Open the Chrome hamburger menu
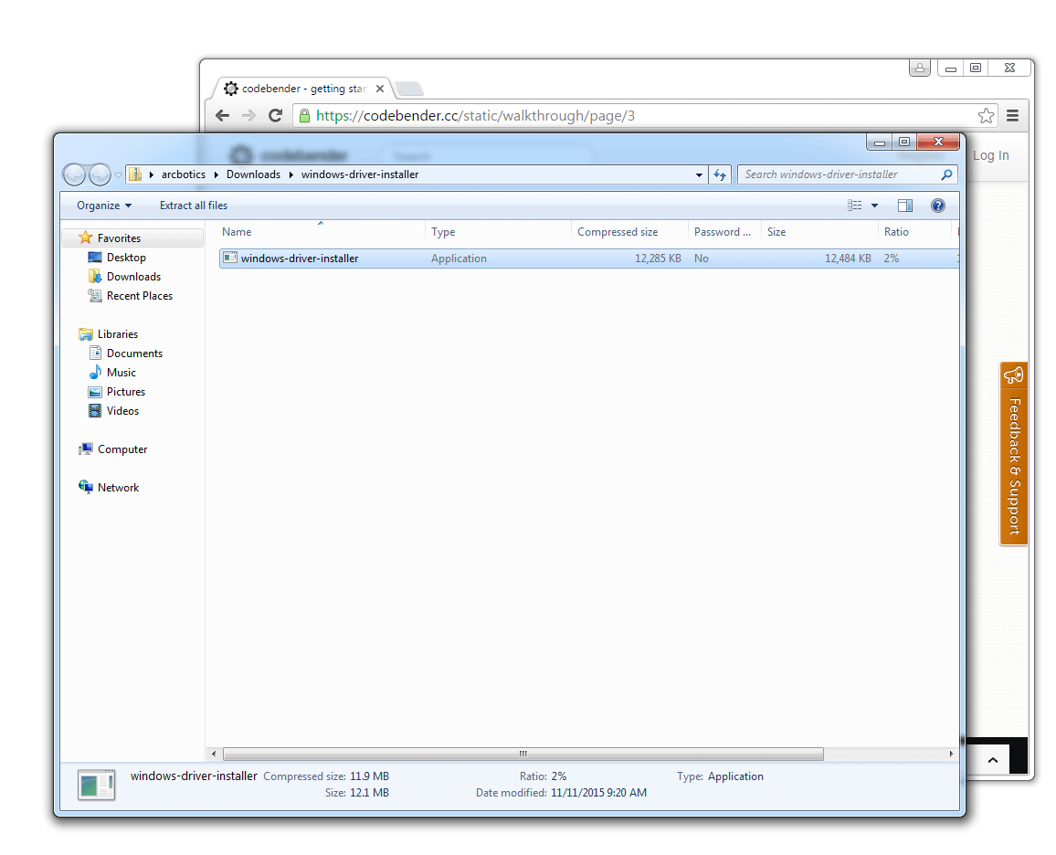This screenshot has width=1056, height=855. tap(1012, 115)
